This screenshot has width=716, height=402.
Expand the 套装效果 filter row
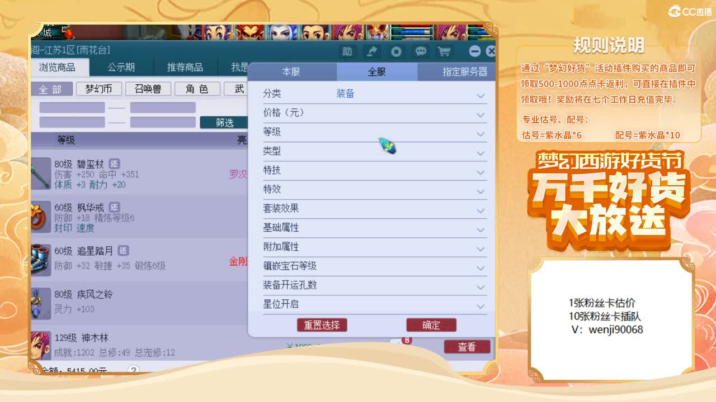(x=481, y=210)
